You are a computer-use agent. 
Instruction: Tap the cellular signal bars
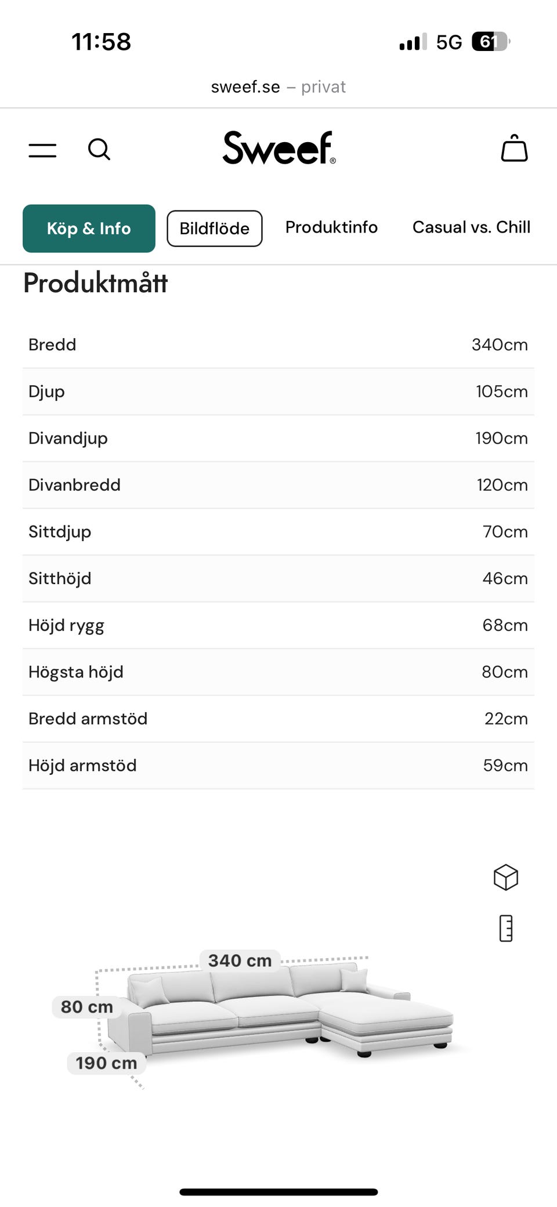point(413,42)
